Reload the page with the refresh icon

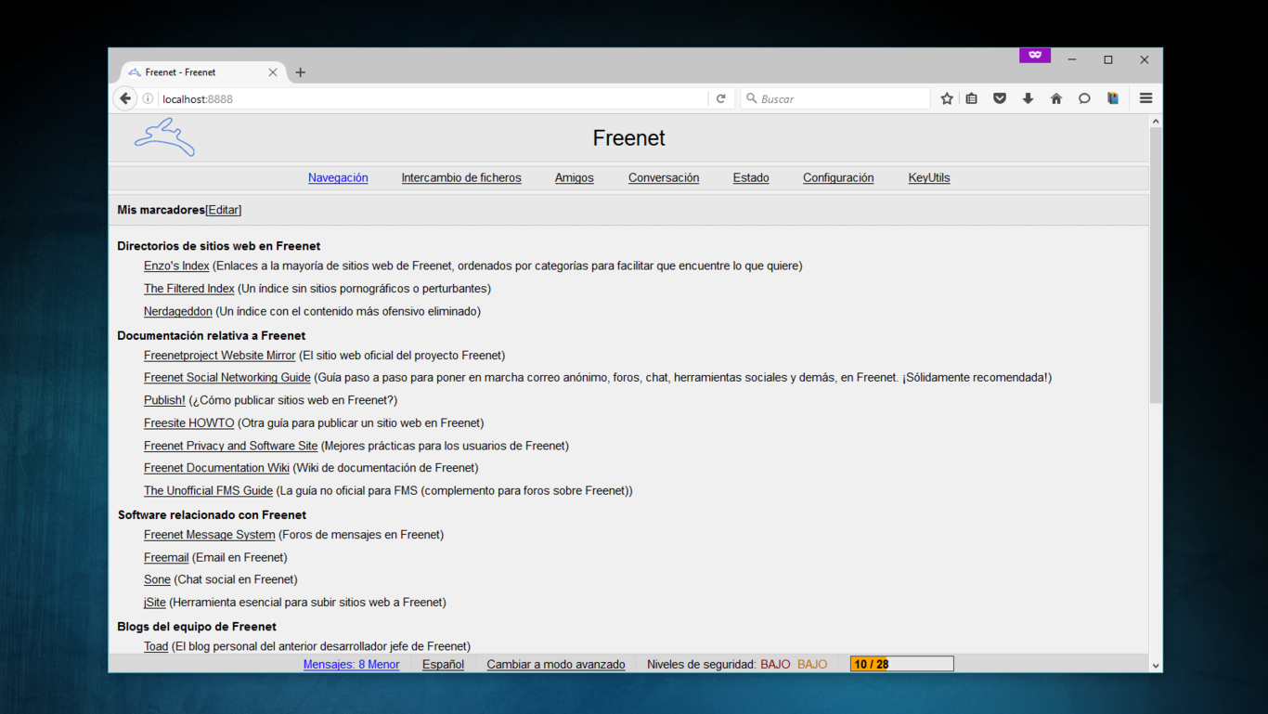point(720,98)
